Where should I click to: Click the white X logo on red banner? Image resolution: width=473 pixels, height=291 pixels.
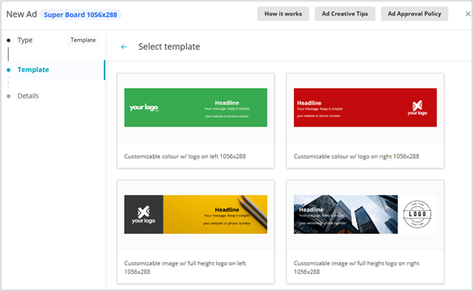point(418,108)
